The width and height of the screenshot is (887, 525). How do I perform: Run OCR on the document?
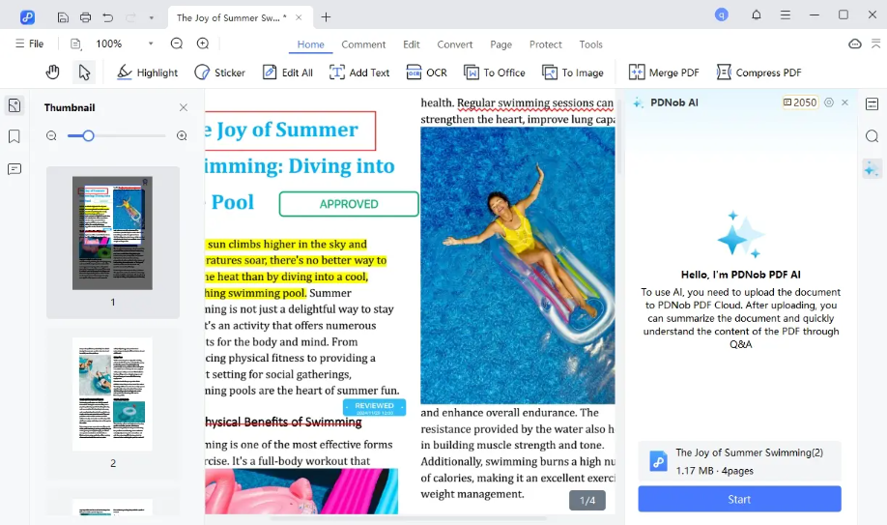[426, 73]
